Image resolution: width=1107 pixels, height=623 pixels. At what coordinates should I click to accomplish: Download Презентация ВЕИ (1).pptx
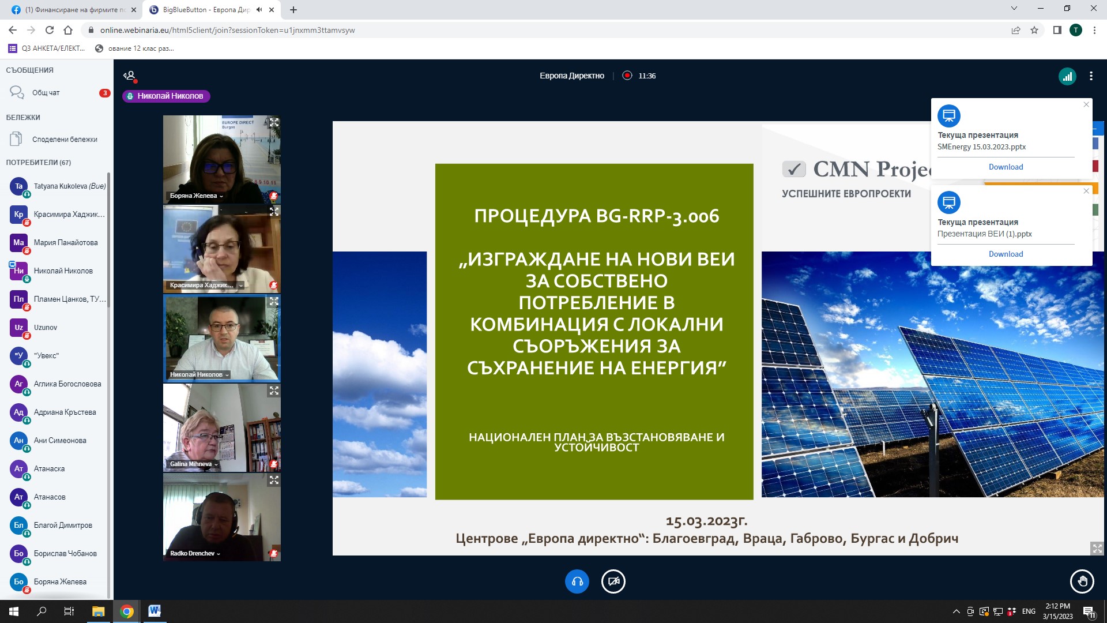coord(1006,254)
